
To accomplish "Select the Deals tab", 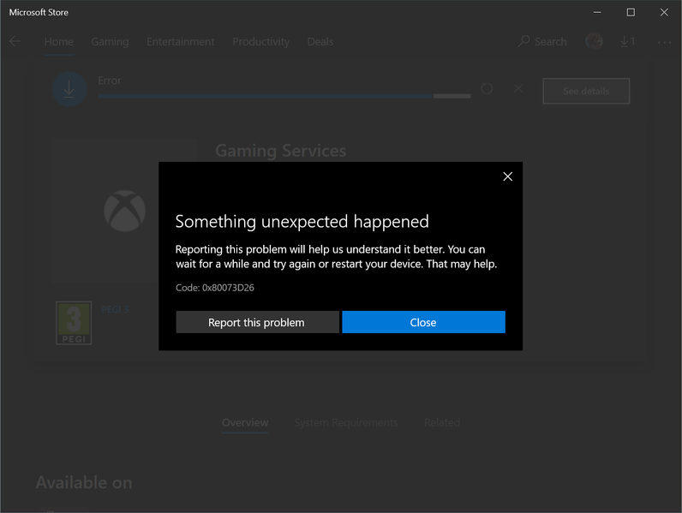I will tap(320, 41).
